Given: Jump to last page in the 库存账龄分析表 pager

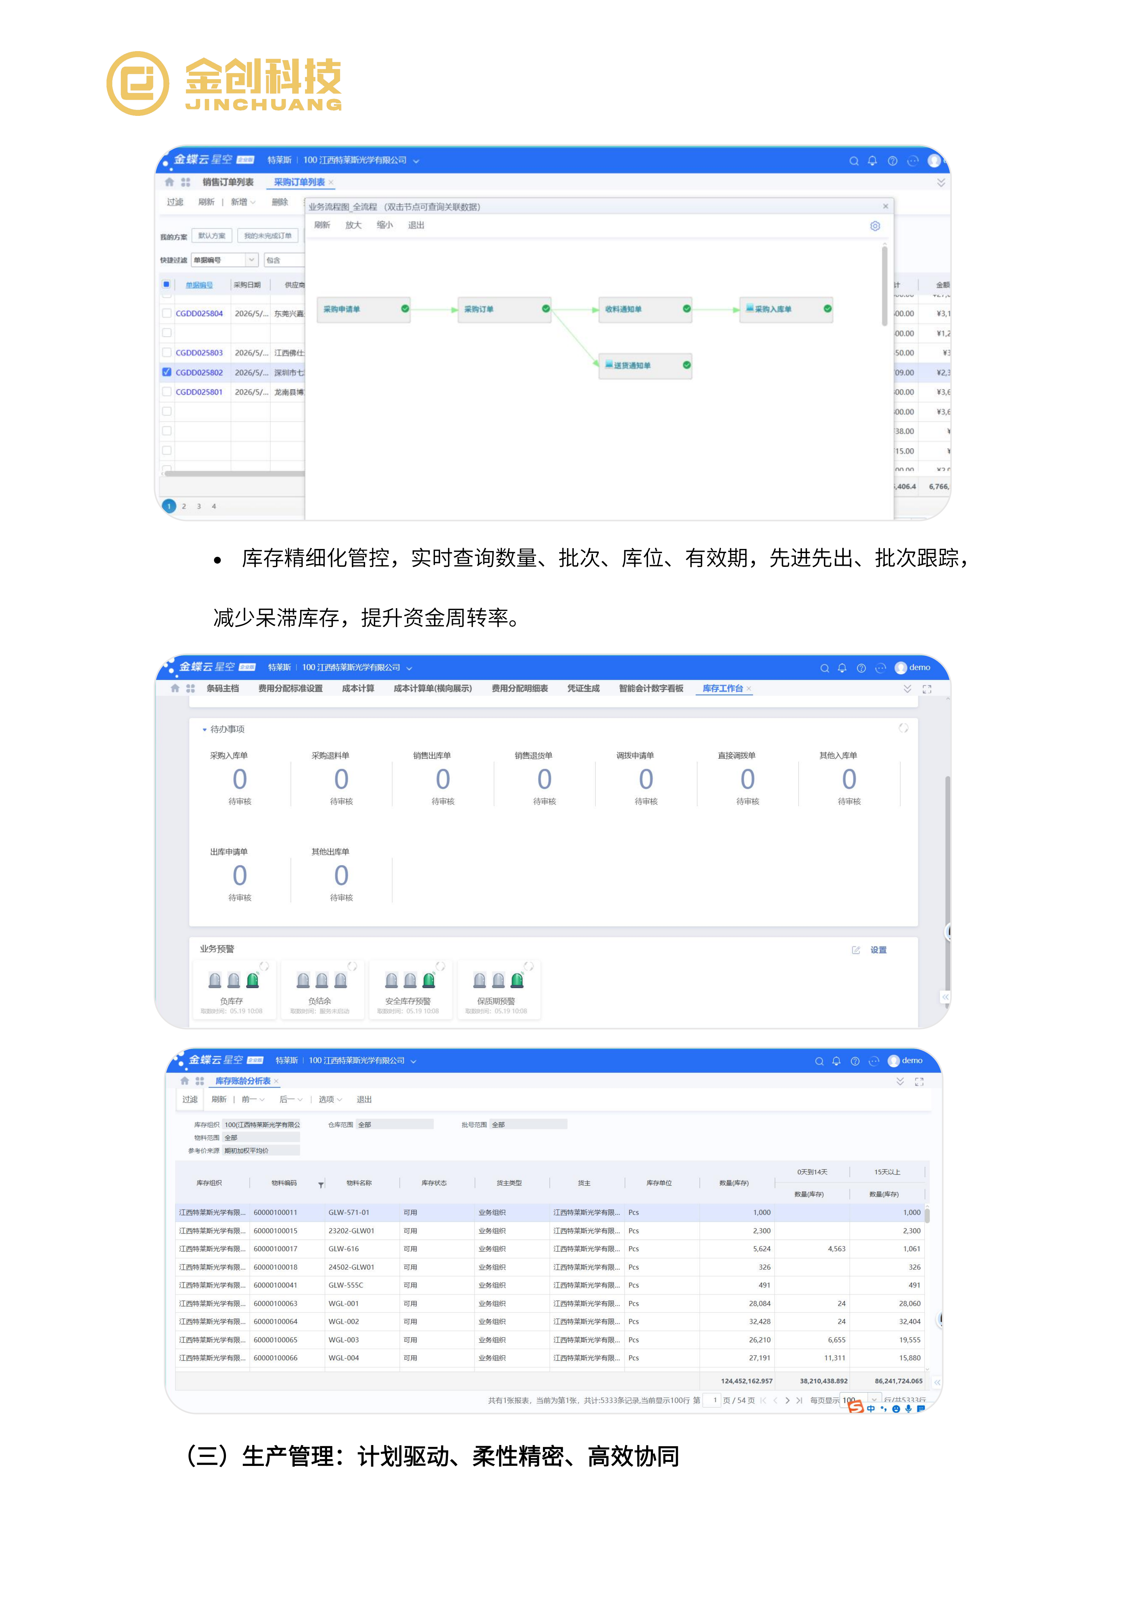Looking at the screenshot, I should (x=799, y=1401).
